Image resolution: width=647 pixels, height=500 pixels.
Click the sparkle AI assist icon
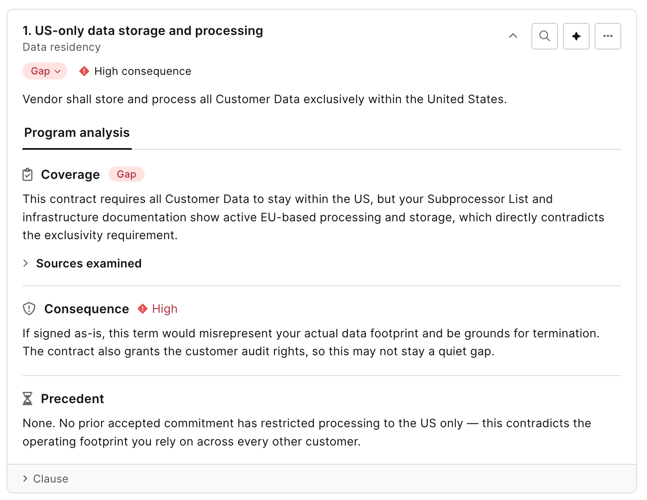(576, 36)
